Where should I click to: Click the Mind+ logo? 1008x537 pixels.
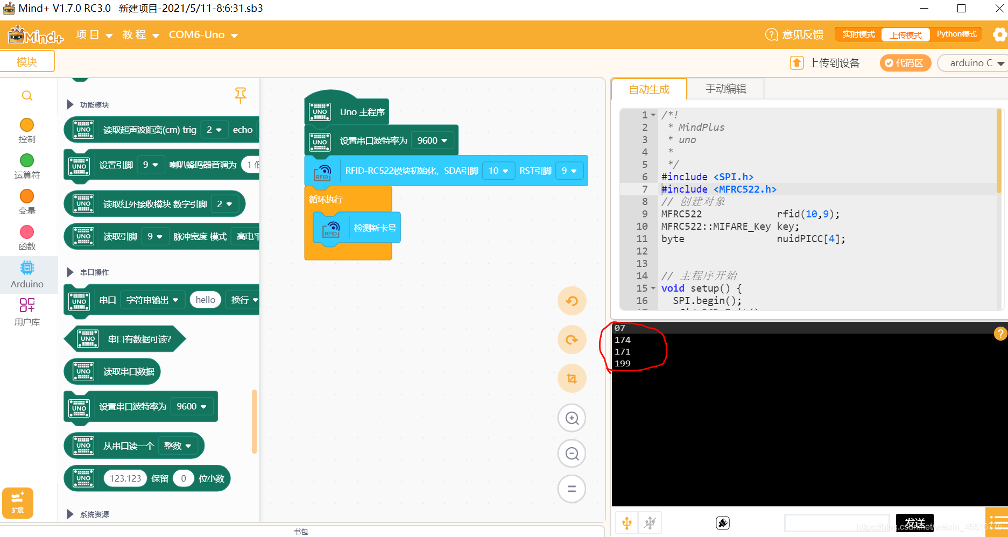[x=36, y=35]
